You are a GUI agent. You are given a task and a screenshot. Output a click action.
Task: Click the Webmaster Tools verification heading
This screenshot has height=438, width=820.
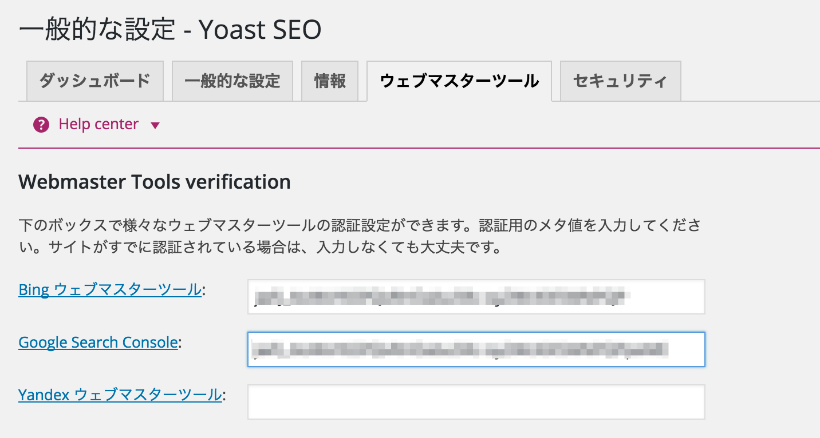(155, 182)
